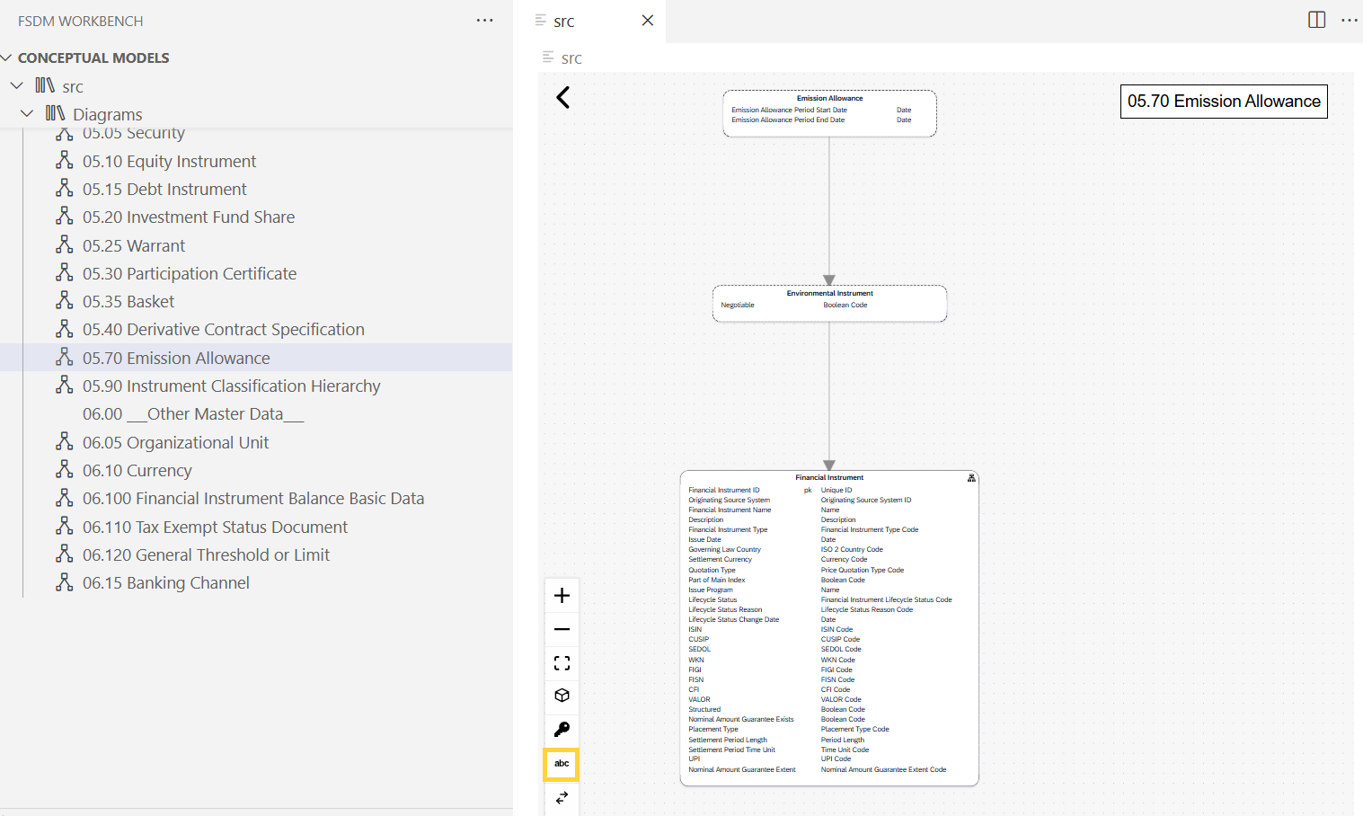Viewport: 1363px width, 816px height.
Task: Collapse the Conceptual Models section
Action: click(7, 58)
